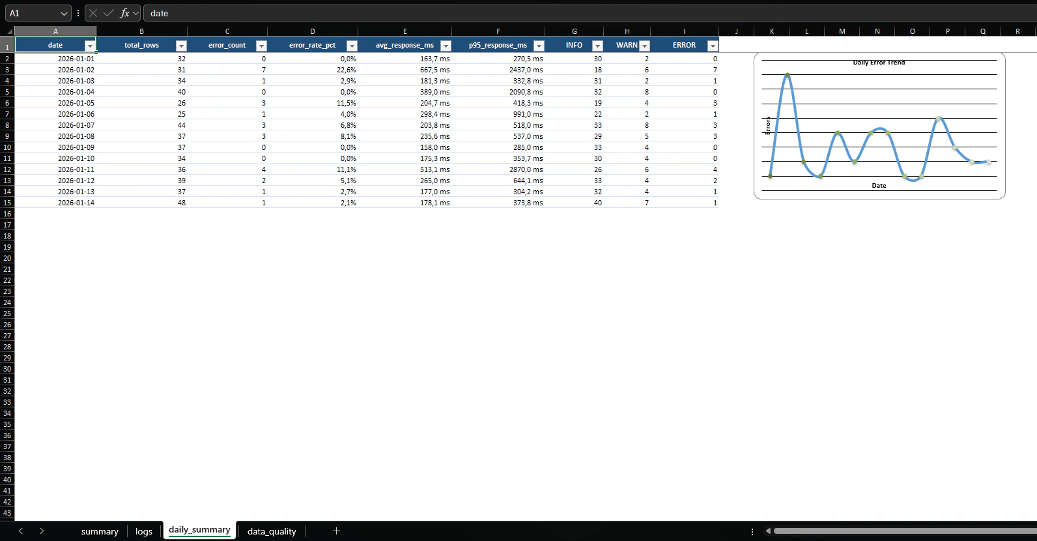Click cell with value 513,1 ms

click(x=405, y=169)
